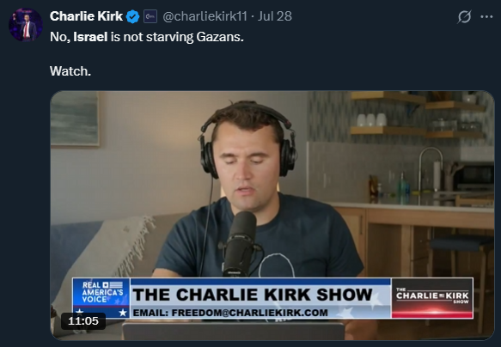The height and width of the screenshot is (347, 501).
Task: Click the wall painting in video frame
Action: 75,119
